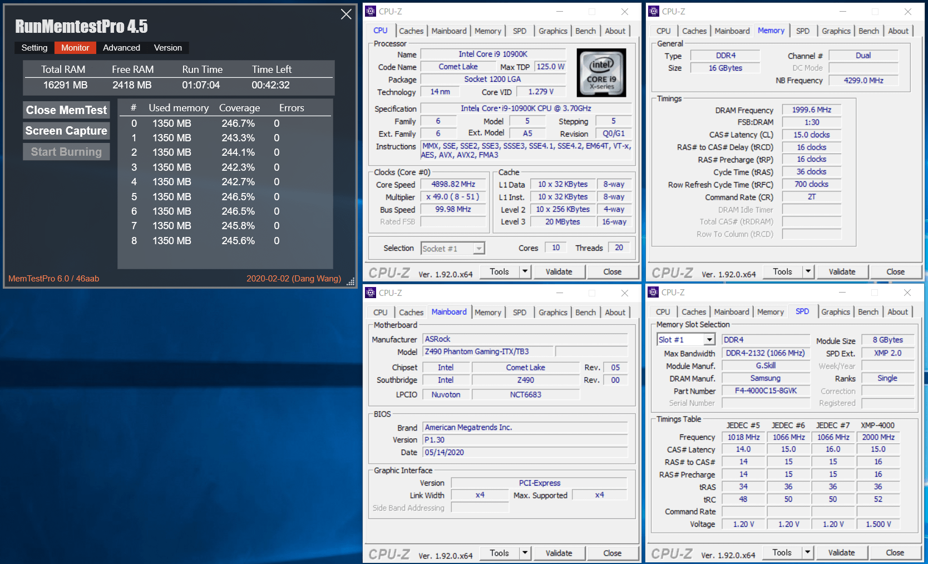Click the Intel Core i9 10900K name field
928x564 pixels.
[493, 54]
